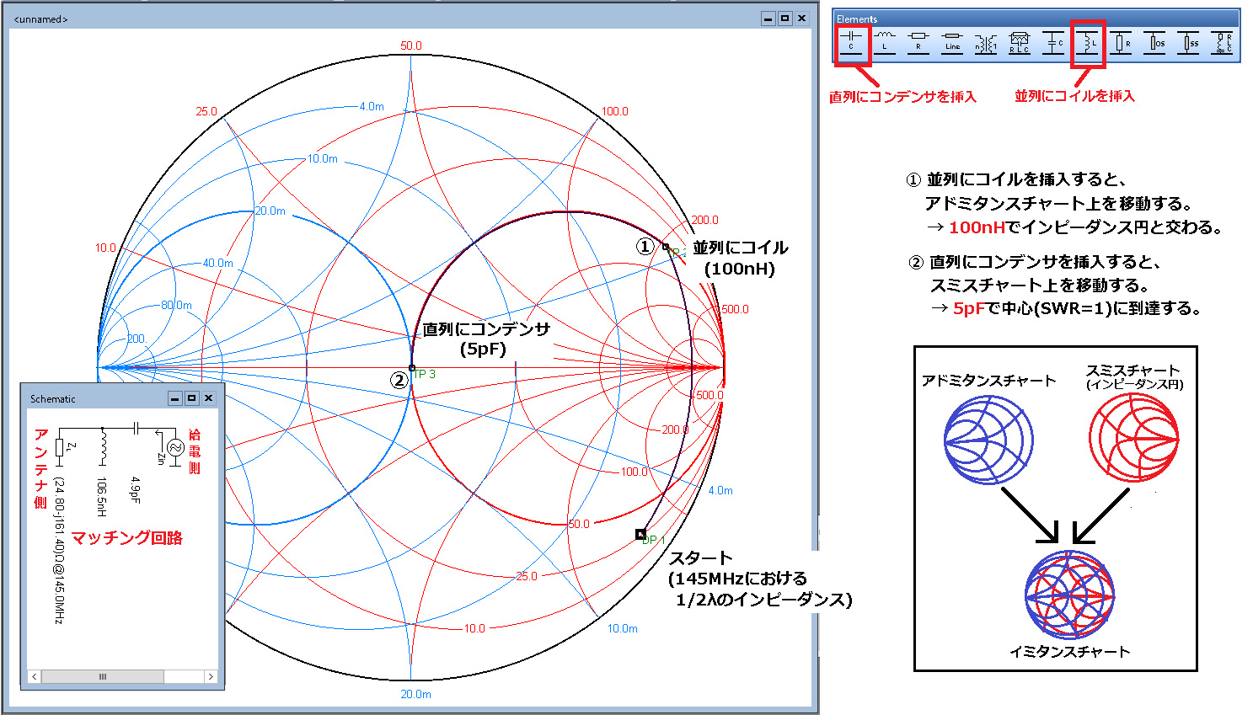Maximize the Schematic window
1253x715 pixels.
click(192, 398)
